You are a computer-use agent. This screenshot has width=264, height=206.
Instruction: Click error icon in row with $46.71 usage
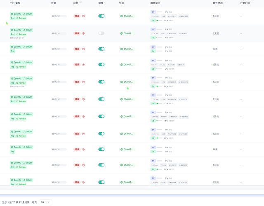pyautogui.click(x=83, y=65)
